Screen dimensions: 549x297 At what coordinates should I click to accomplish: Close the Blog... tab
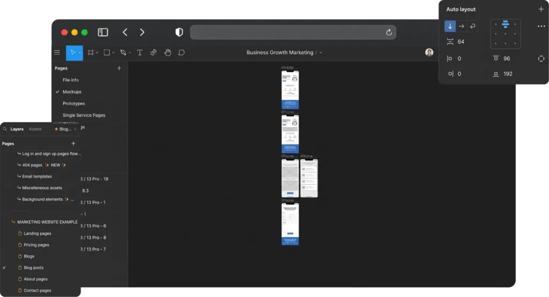75,129
